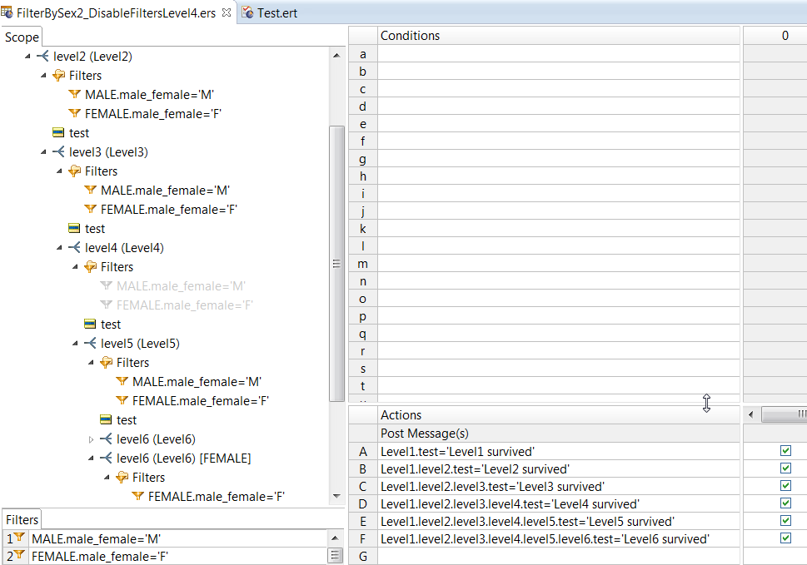The image size is (807, 565).
Task: Click the test attribute icon under level2
Action: 58,132
